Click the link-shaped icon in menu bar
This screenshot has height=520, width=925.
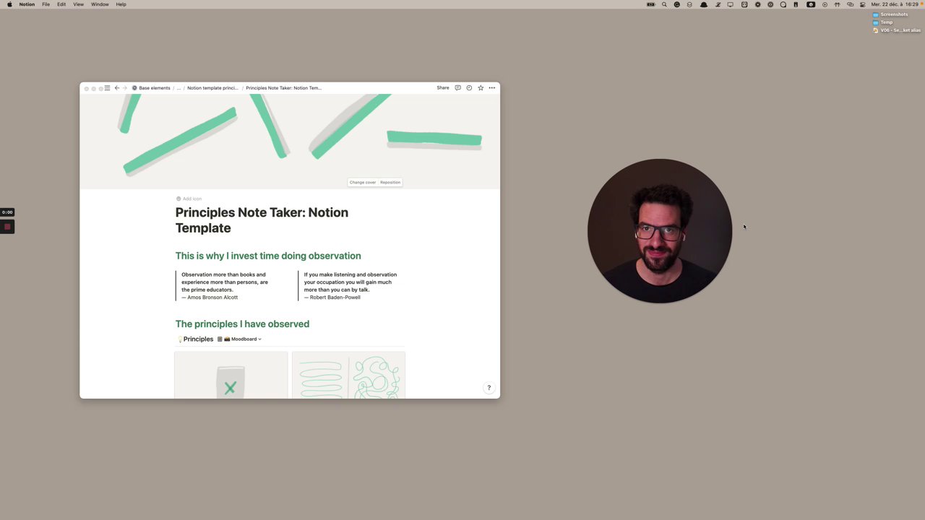tap(850, 4)
